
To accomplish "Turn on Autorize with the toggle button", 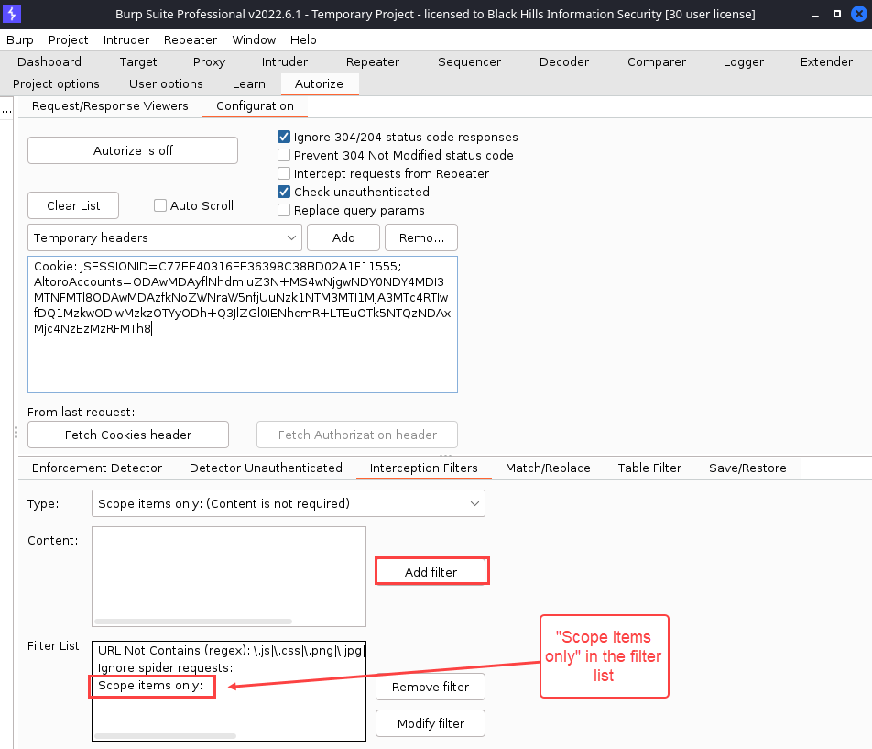I will (x=133, y=150).
